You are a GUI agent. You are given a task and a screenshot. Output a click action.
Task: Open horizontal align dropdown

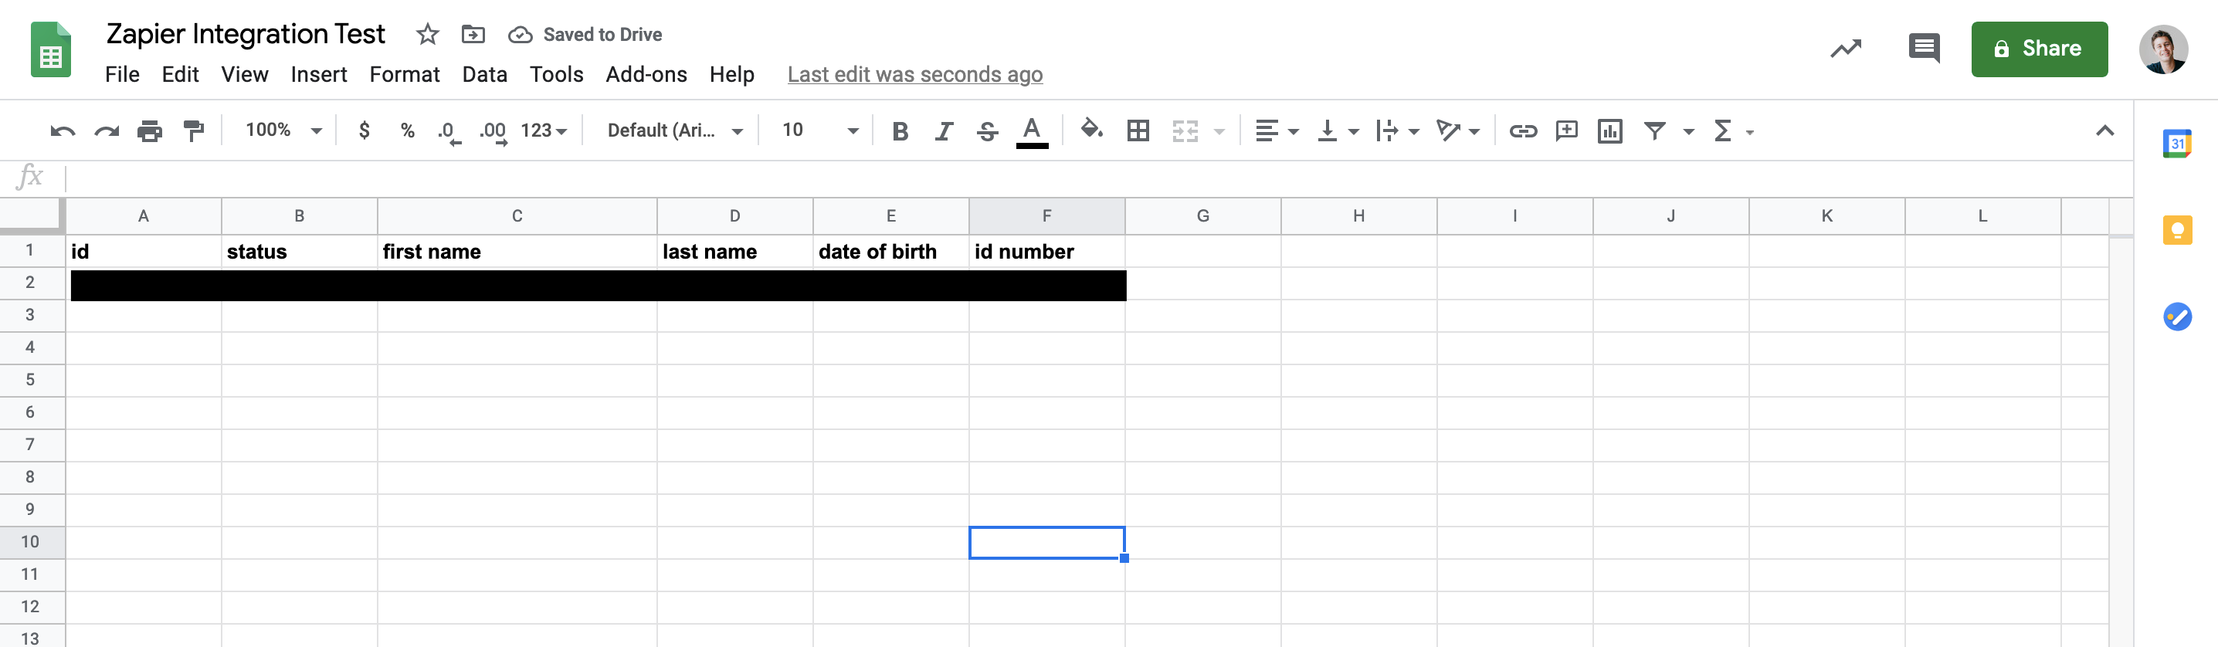pos(1276,130)
